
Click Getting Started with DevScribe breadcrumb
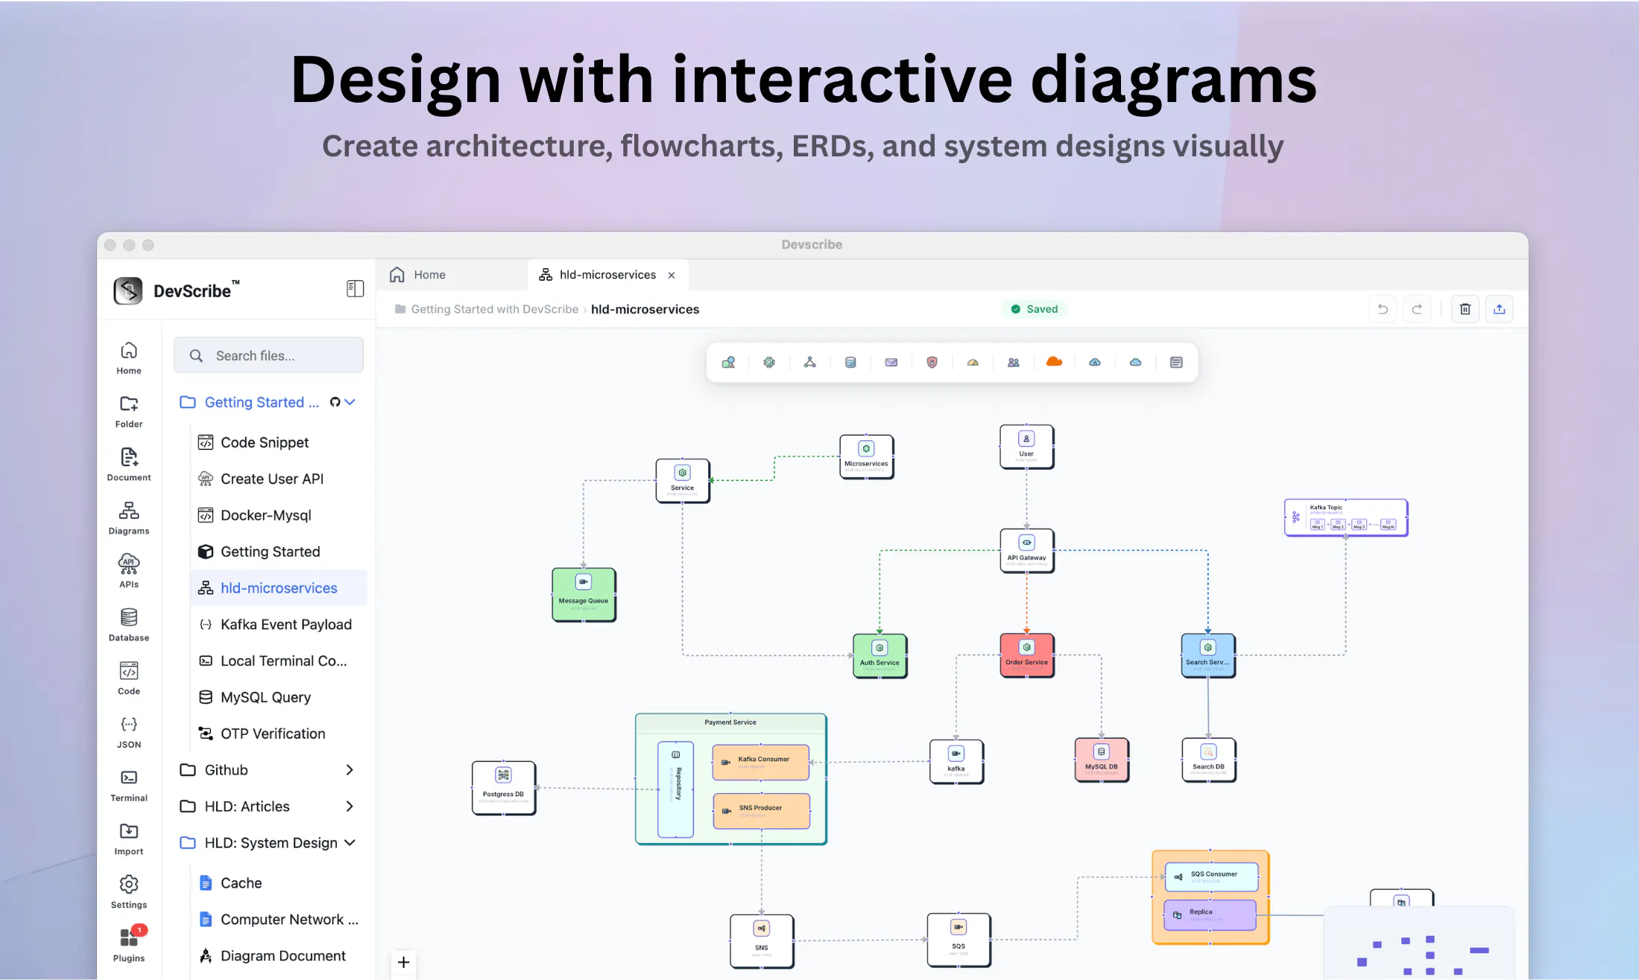[x=494, y=309]
